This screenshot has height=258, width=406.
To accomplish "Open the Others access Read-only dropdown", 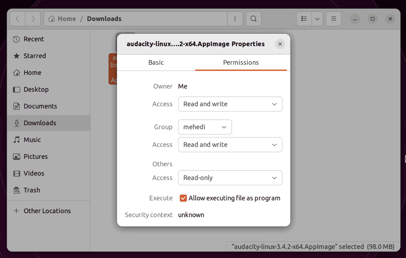I will [x=230, y=178].
